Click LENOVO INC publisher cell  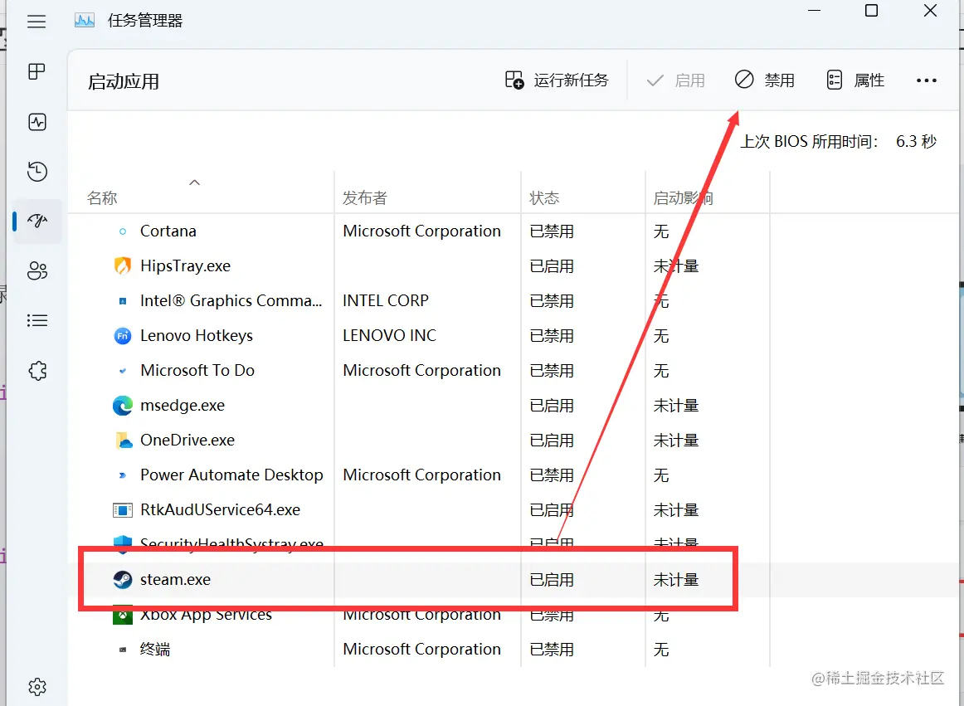coord(389,336)
